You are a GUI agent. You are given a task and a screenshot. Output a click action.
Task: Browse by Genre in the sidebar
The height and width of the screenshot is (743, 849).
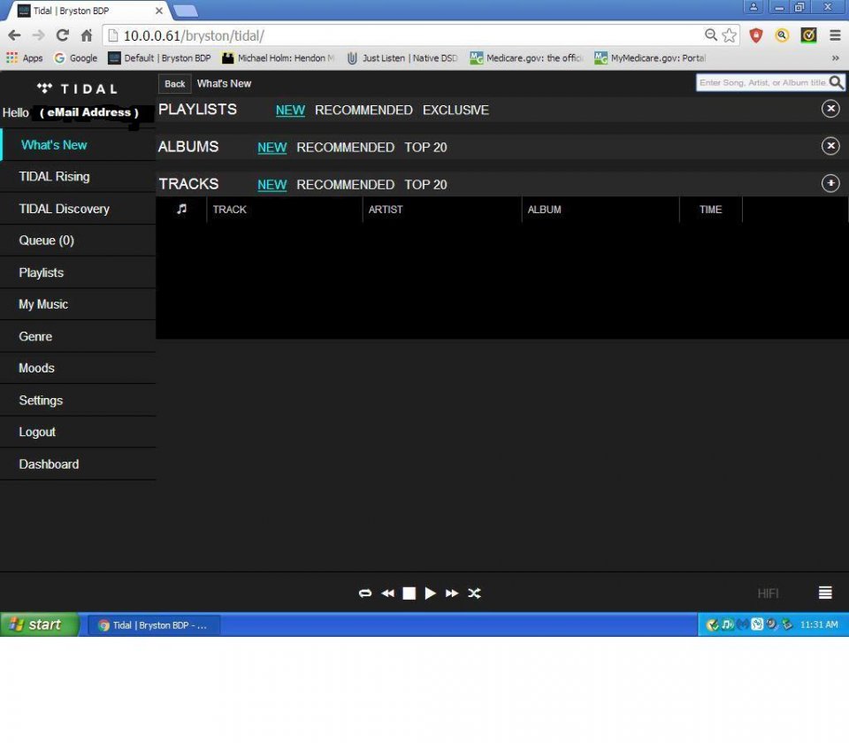coord(78,336)
